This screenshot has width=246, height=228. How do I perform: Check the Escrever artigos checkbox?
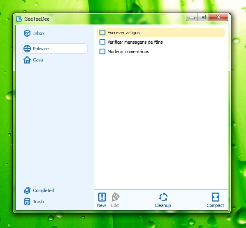(102, 33)
